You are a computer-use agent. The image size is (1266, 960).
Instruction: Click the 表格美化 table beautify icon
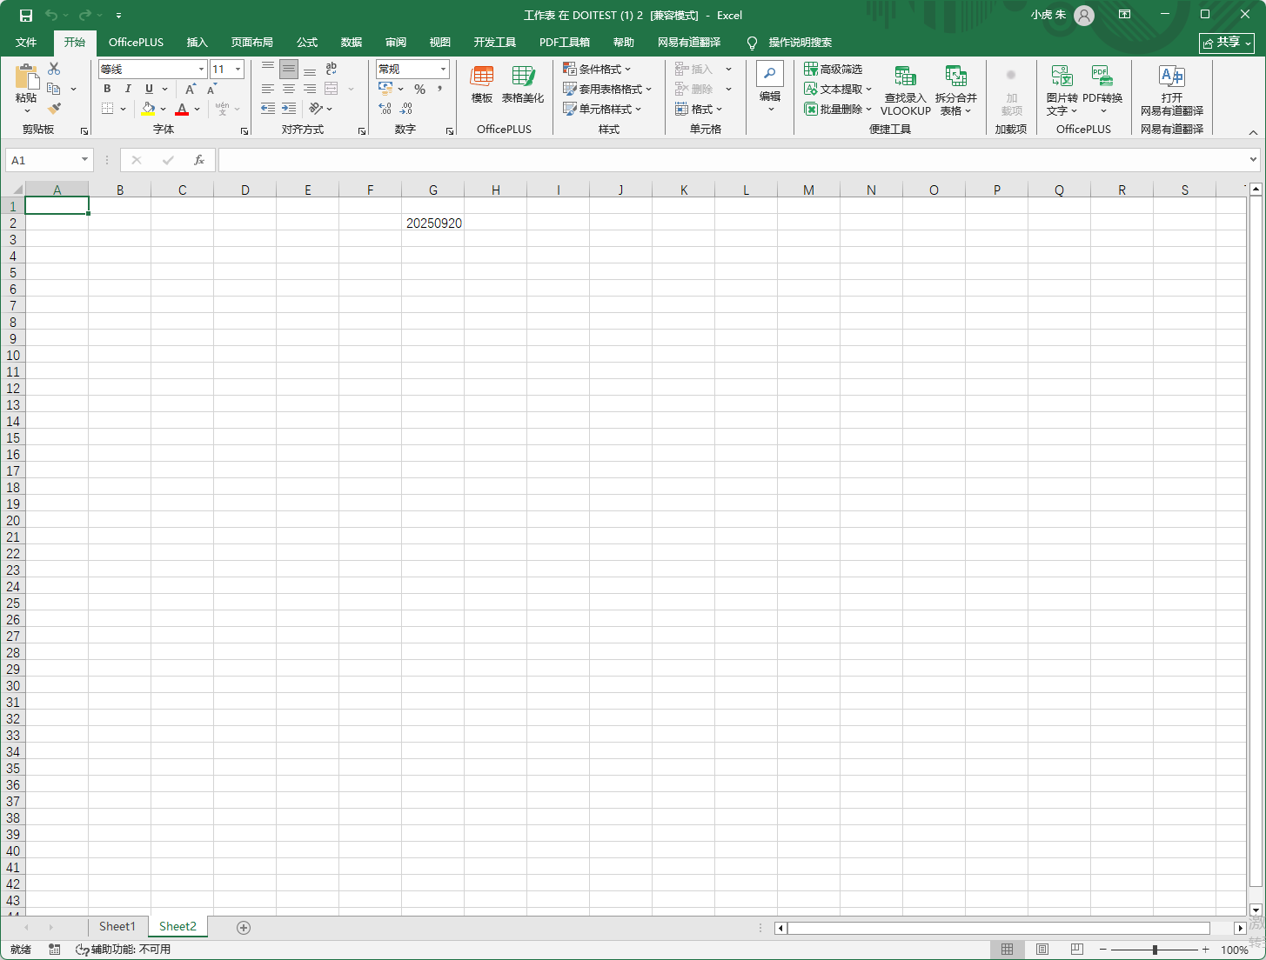523,84
